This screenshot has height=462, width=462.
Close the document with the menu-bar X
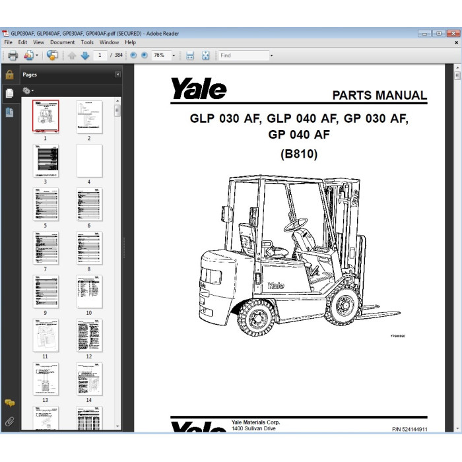[x=457, y=43]
